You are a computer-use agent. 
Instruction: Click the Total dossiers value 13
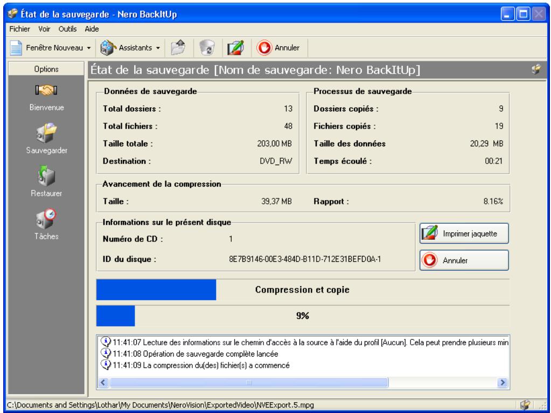pyautogui.click(x=288, y=109)
